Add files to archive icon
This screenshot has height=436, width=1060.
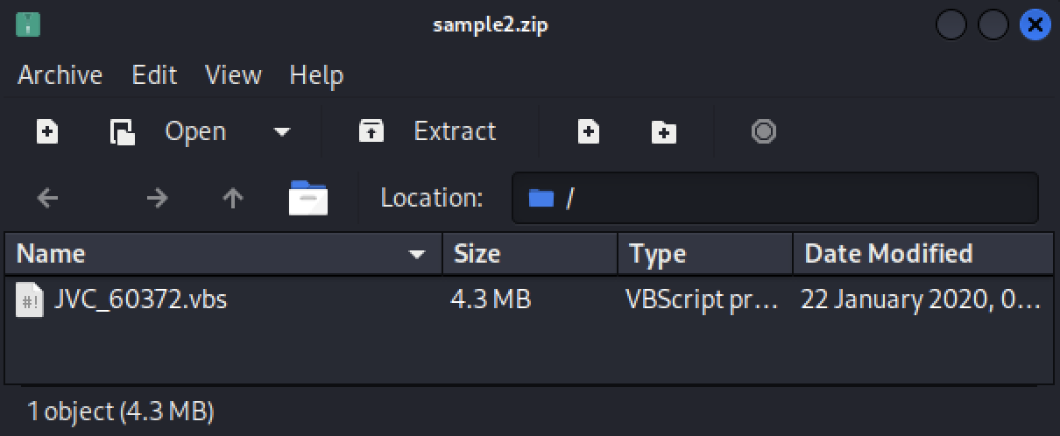(x=589, y=132)
